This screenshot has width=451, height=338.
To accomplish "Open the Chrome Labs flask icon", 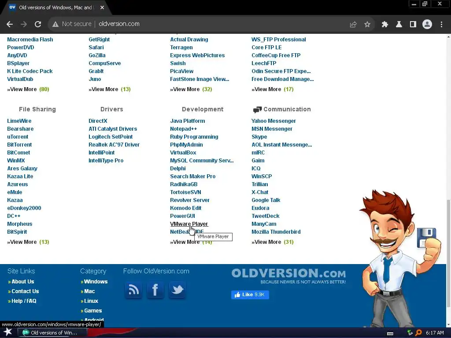I will tap(399, 25).
